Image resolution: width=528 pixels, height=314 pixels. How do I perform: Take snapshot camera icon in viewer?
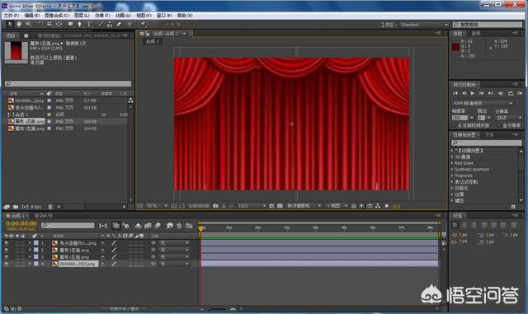pos(215,206)
